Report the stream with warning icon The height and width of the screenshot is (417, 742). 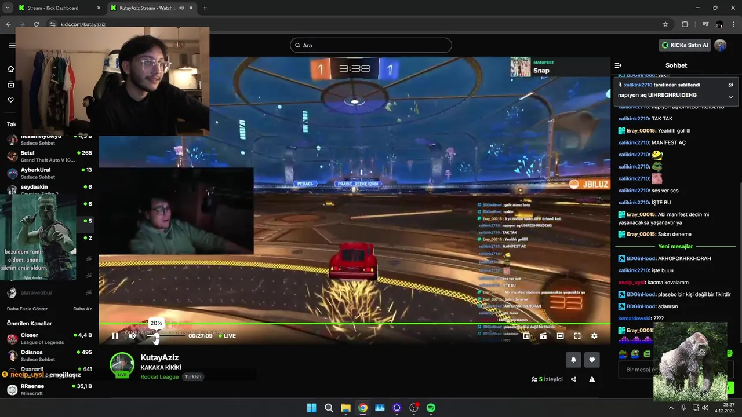tap(592, 379)
